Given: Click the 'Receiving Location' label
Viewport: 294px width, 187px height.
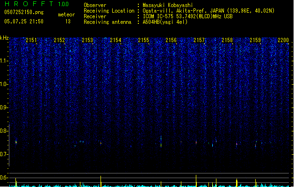Looking at the screenshot, I should 109,11.
